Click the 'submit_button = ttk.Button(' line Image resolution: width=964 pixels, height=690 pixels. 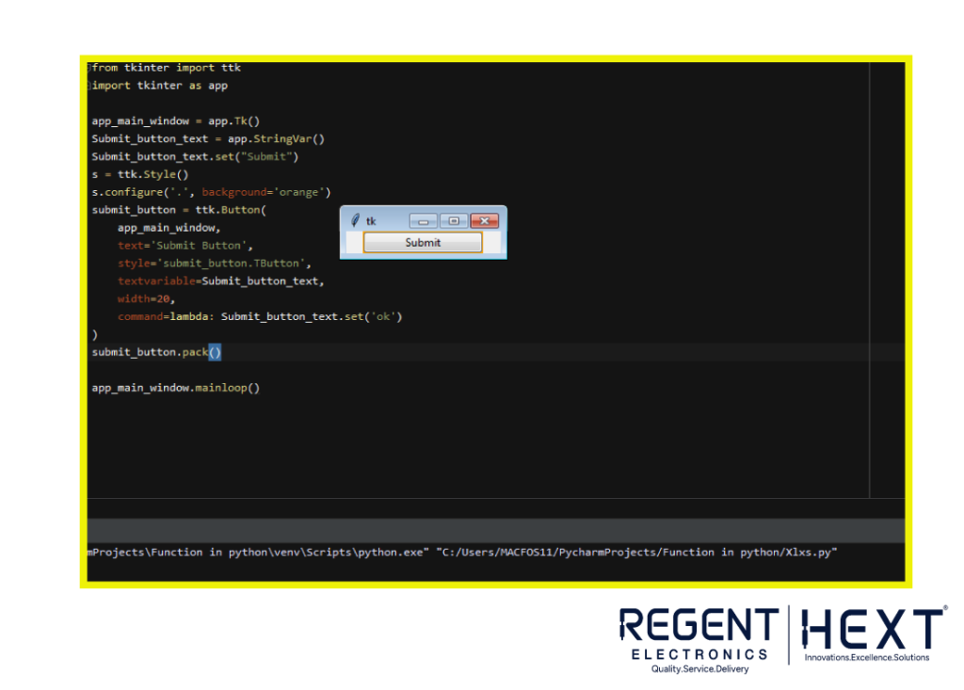pos(179,210)
